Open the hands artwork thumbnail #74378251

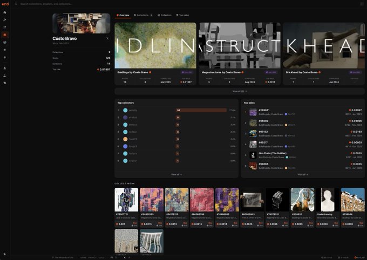[277, 200]
